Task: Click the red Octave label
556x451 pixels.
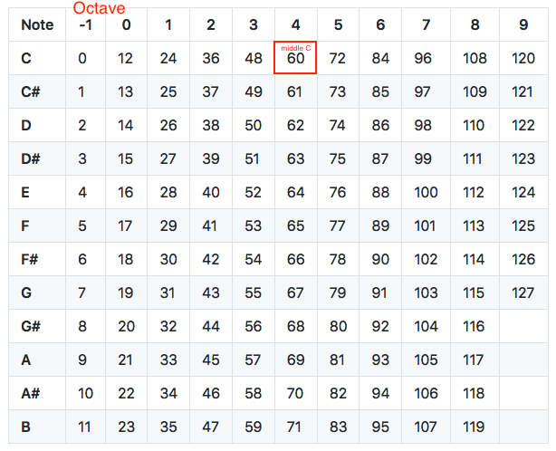Action: click(x=99, y=8)
